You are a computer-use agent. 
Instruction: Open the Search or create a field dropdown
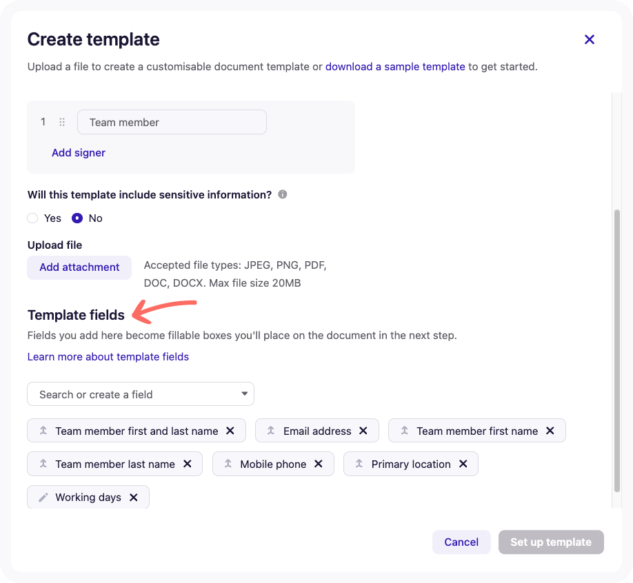click(x=141, y=394)
